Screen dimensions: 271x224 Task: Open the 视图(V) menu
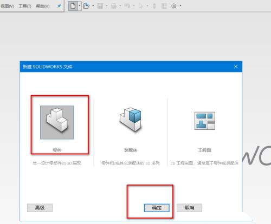click(x=7, y=6)
